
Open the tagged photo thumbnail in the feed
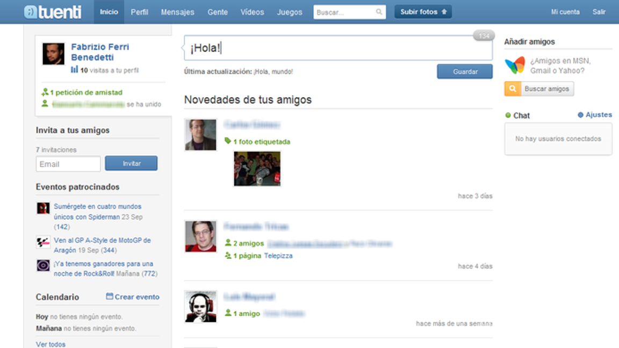(x=257, y=168)
